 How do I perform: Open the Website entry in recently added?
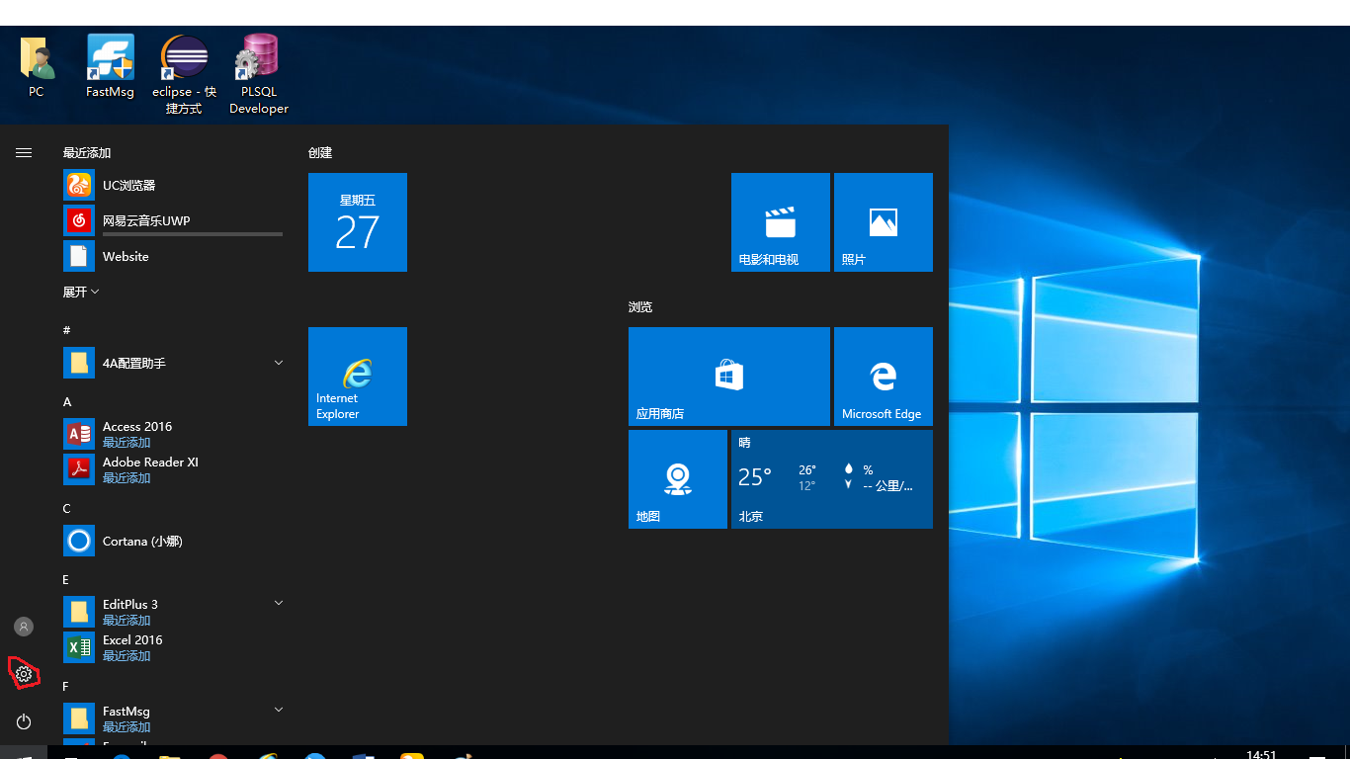tap(174, 256)
